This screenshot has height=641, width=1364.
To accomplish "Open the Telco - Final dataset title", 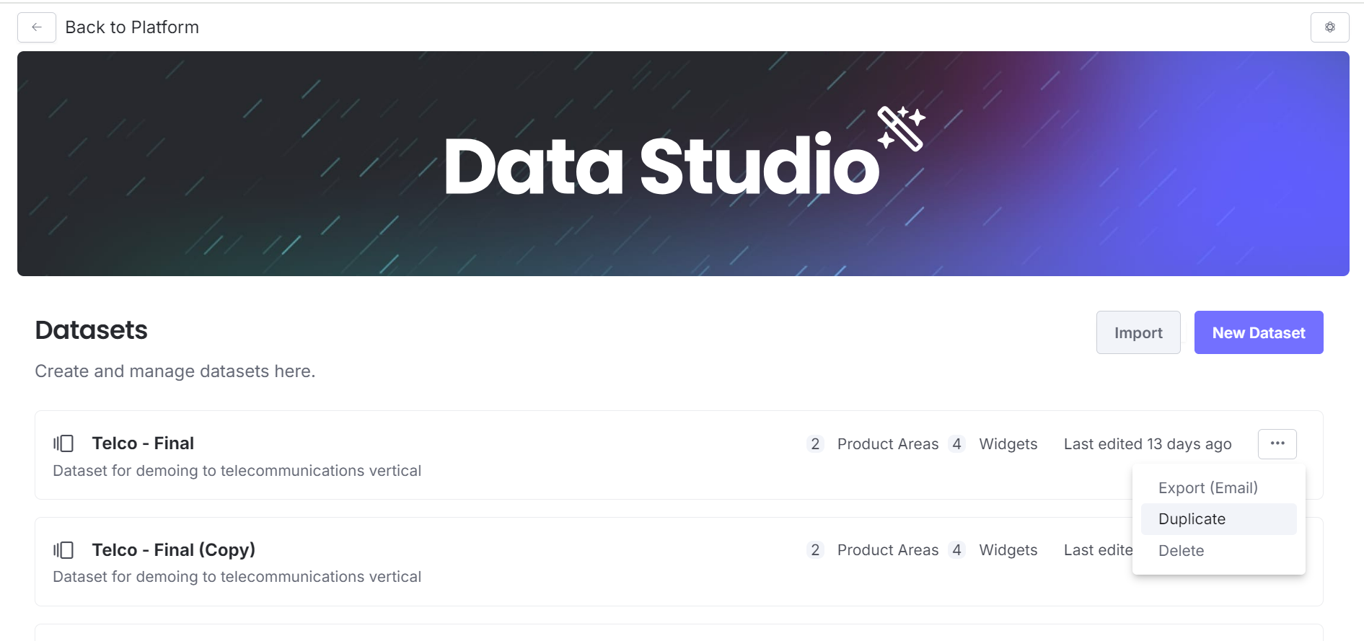I will coord(143,443).
